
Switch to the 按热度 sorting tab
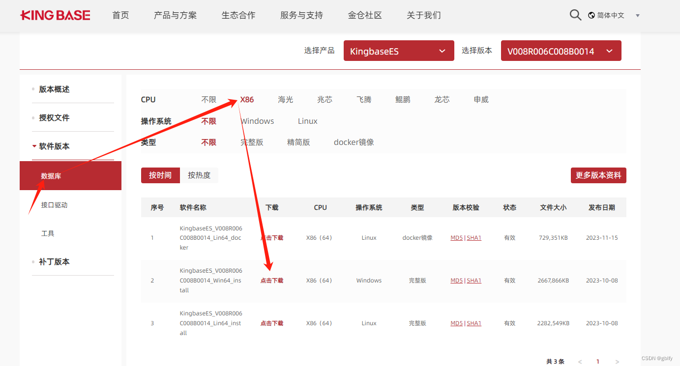(x=199, y=175)
